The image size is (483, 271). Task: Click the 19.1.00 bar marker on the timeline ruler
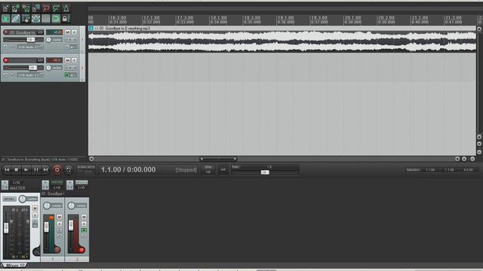tap(285, 18)
